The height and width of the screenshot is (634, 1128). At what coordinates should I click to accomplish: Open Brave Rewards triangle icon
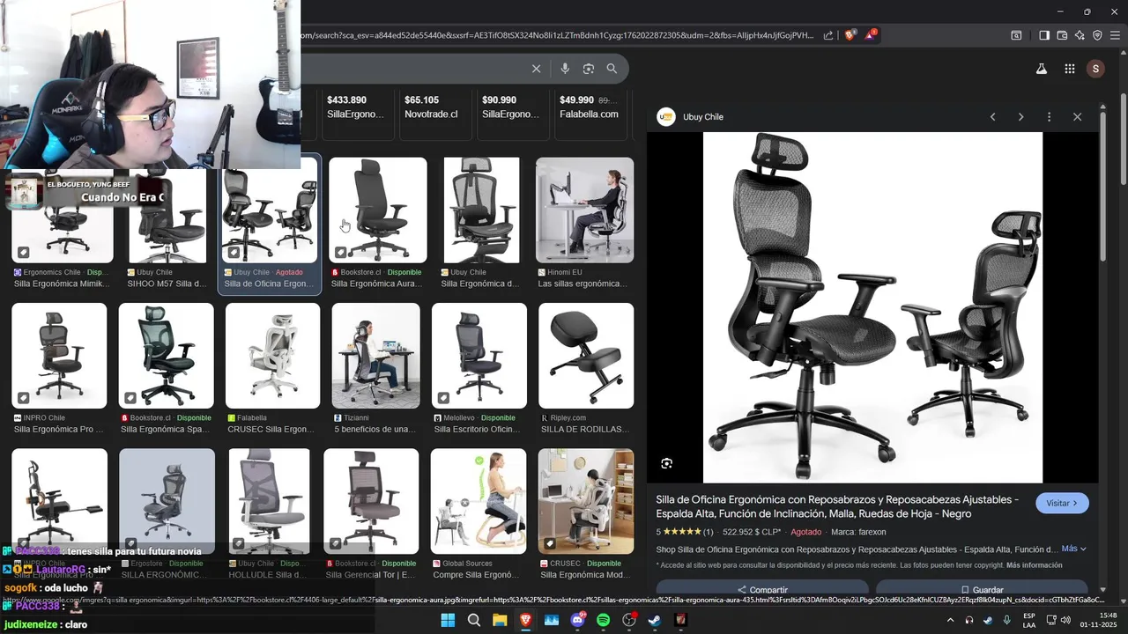[871, 35]
